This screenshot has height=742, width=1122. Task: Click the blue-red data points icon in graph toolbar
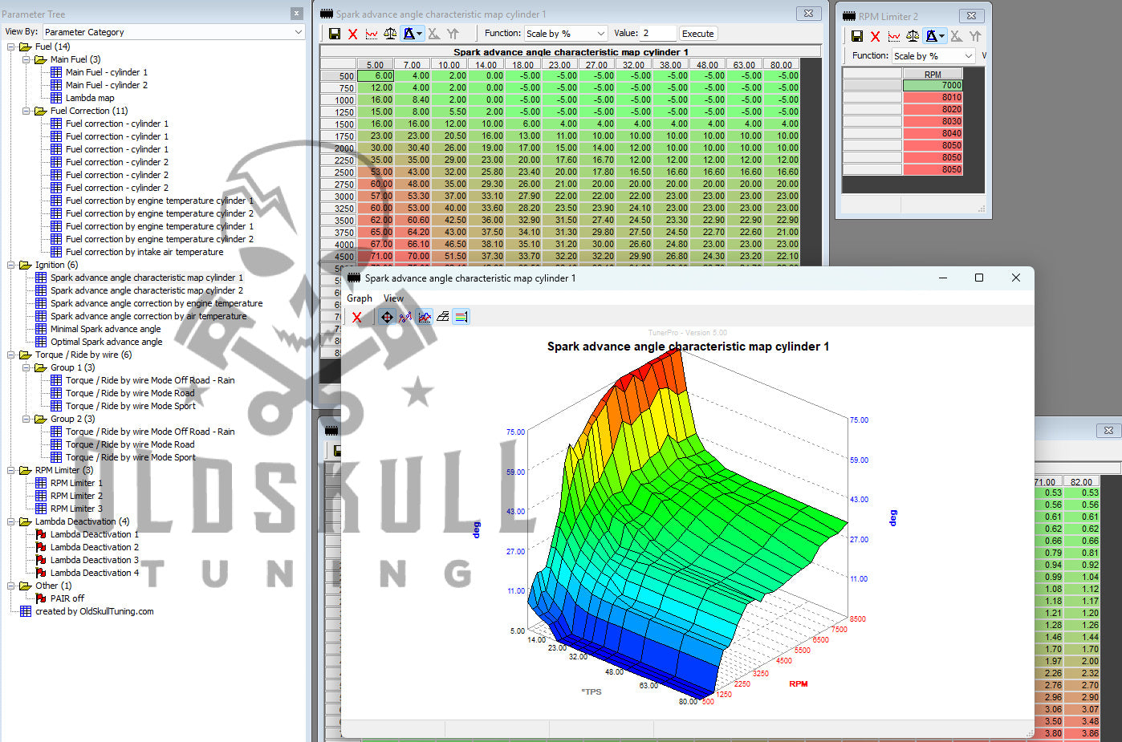405,317
